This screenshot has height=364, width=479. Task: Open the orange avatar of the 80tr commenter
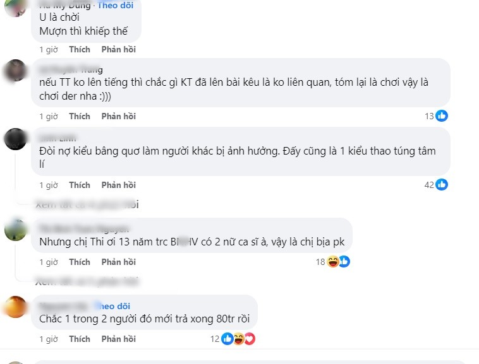[15, 306]
